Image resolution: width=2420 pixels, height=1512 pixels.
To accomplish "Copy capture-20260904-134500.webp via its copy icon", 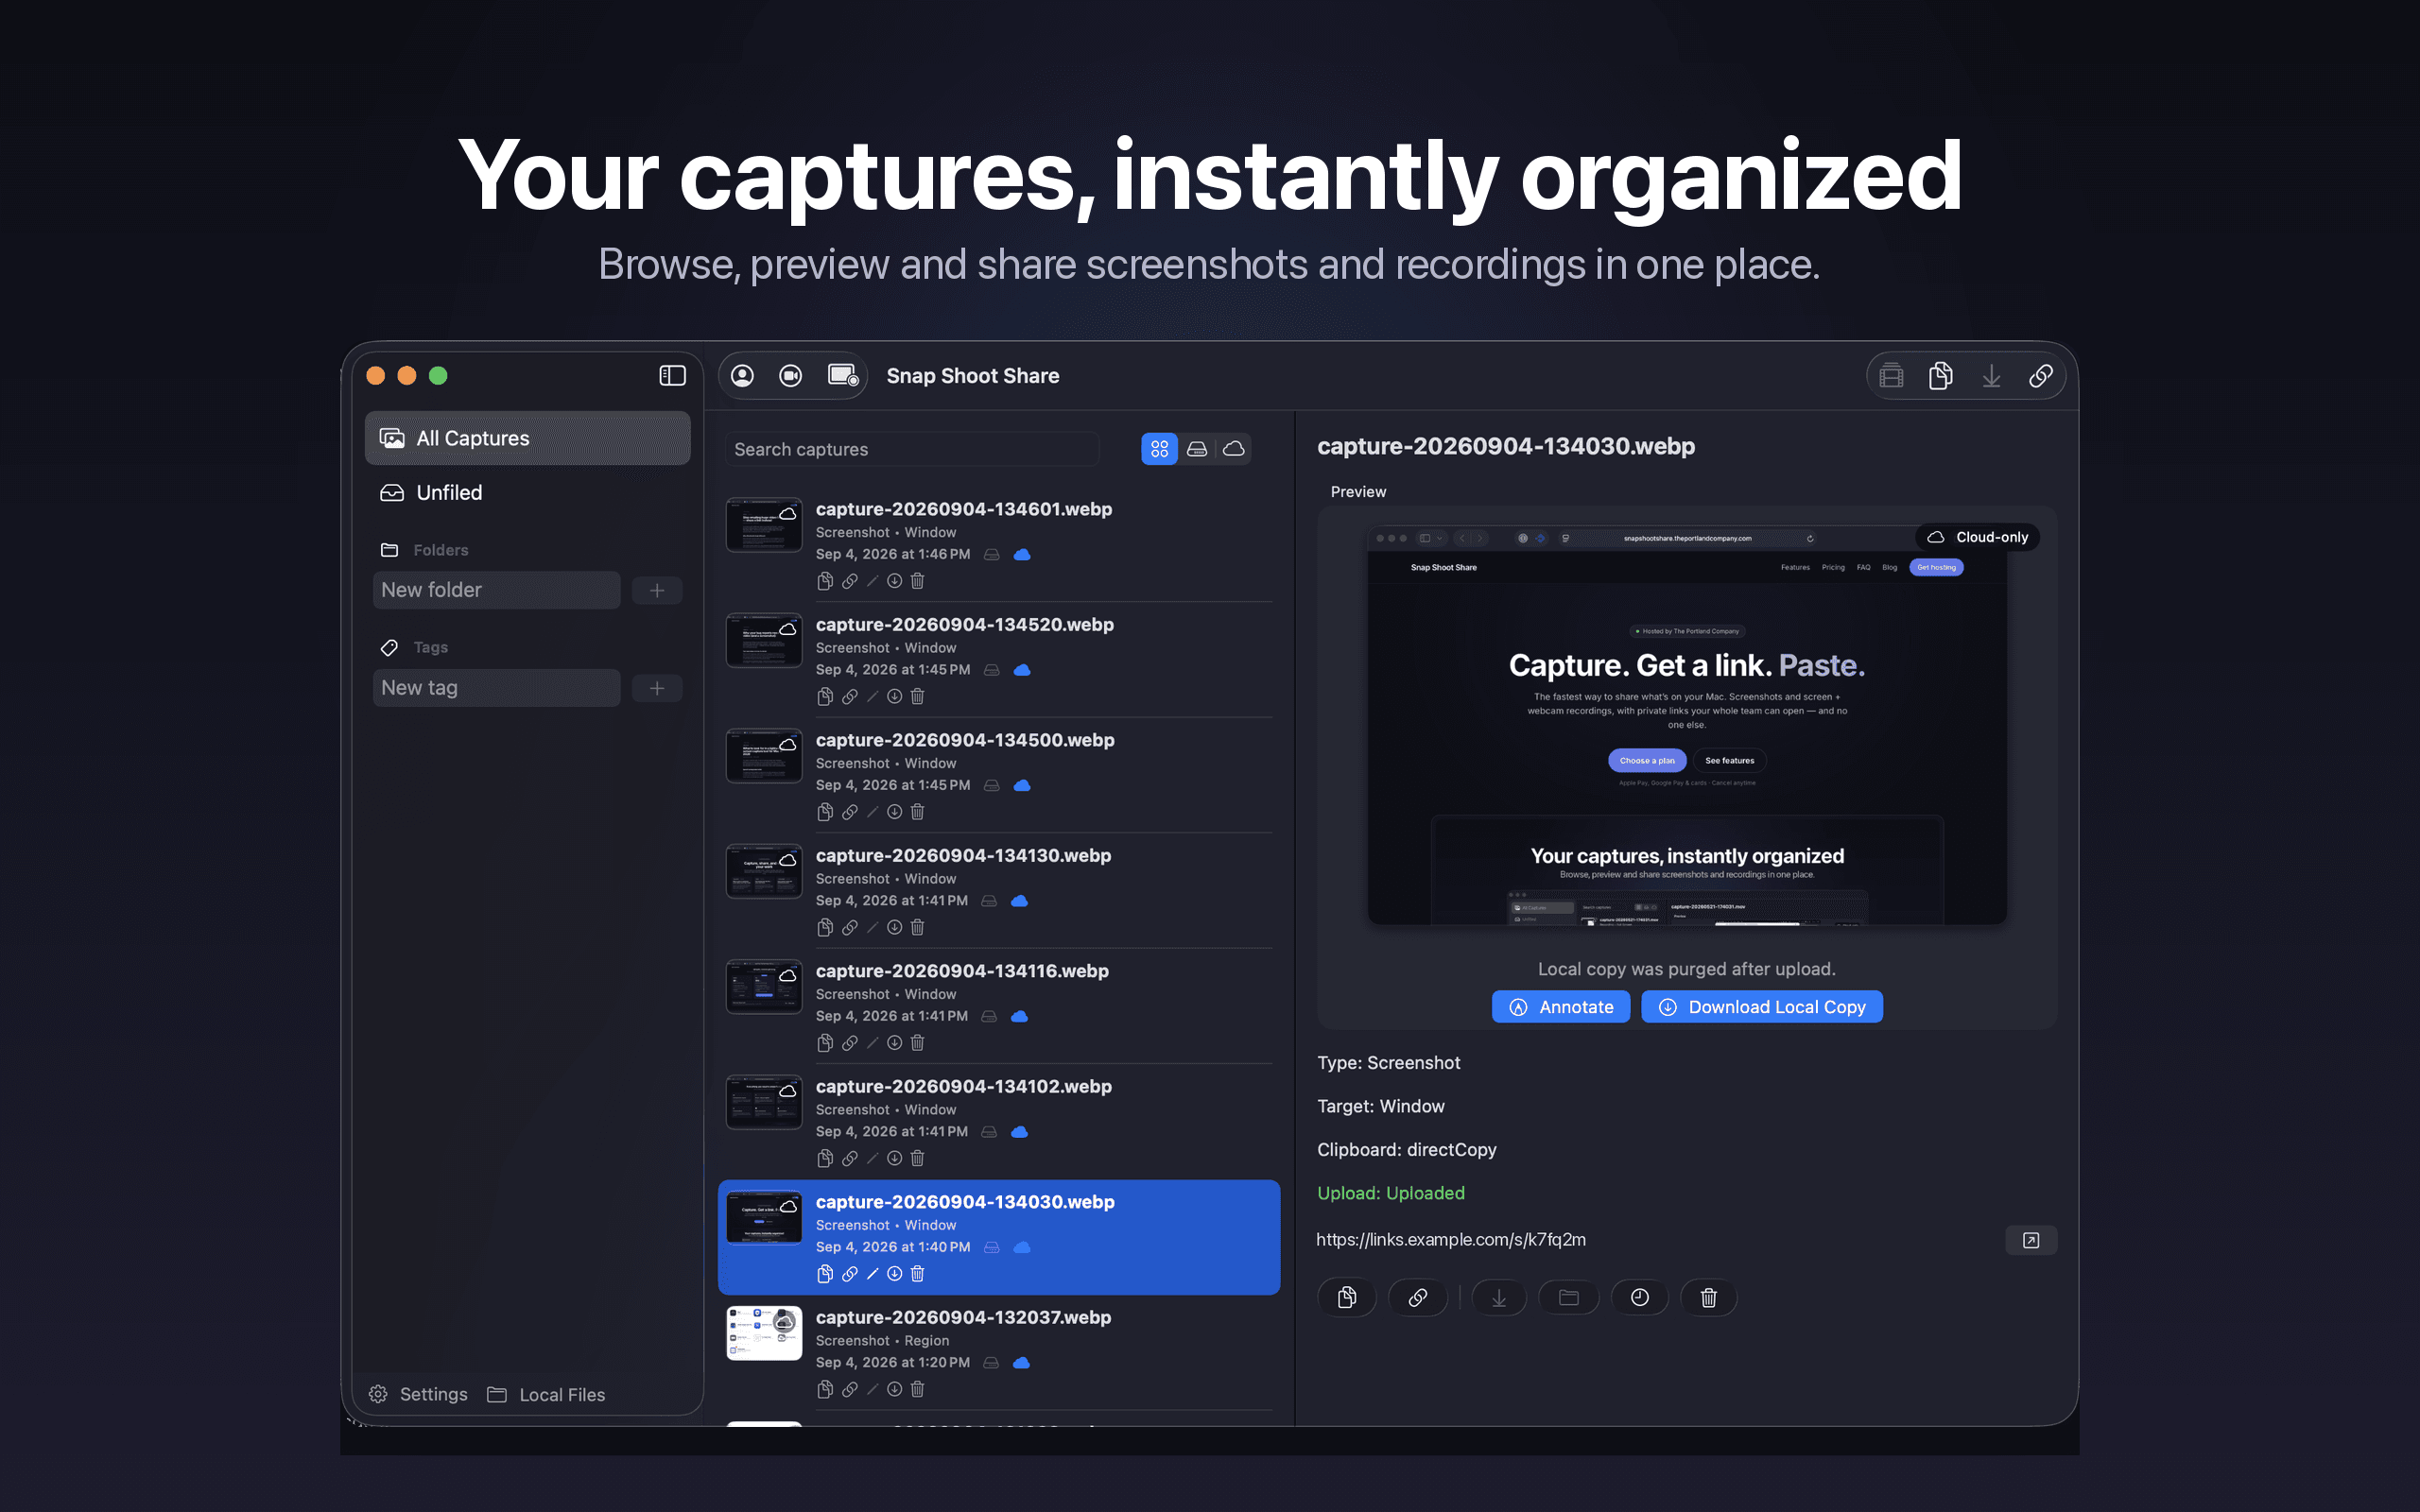I will 825,812.
